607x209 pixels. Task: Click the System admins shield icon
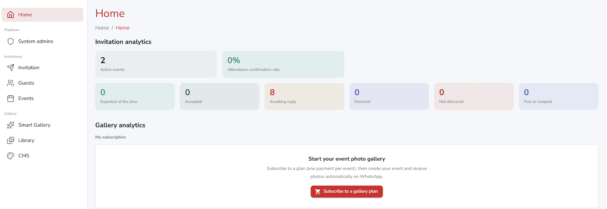click(x=11, y=41)
